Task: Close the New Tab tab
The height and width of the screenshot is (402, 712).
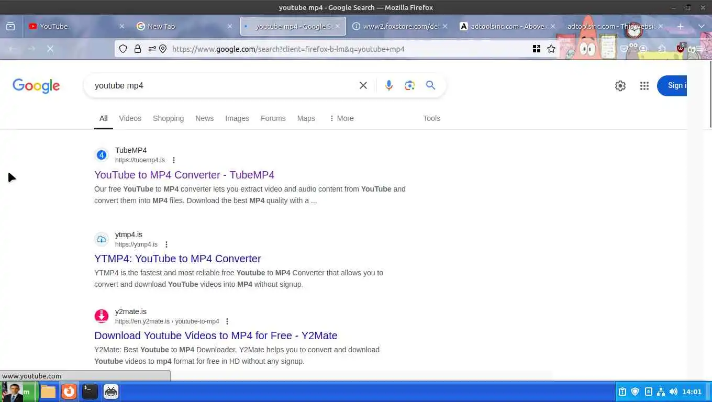Action: click(229, 26)
